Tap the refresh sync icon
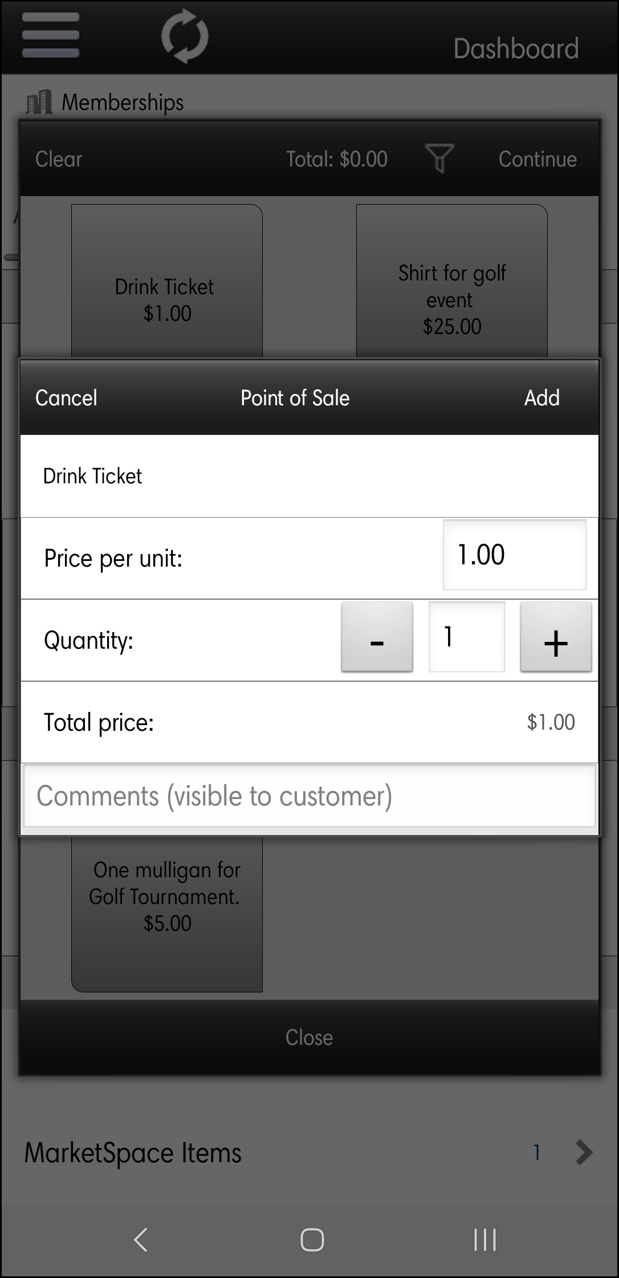This screenshot has height=1278, width=619. tap(185, 36)
